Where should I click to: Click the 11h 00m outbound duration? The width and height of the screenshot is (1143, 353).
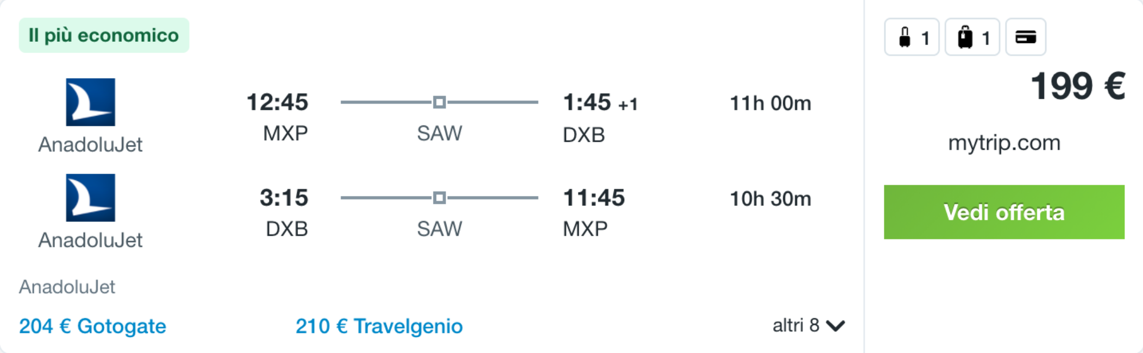click(x=770, y=103)
